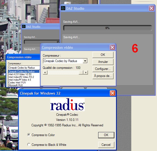This screenshot has width=157, height=151.
Task: Click Cancel in the Cinepak dialog
Action: pyautogui.click(x=106, y=145)
